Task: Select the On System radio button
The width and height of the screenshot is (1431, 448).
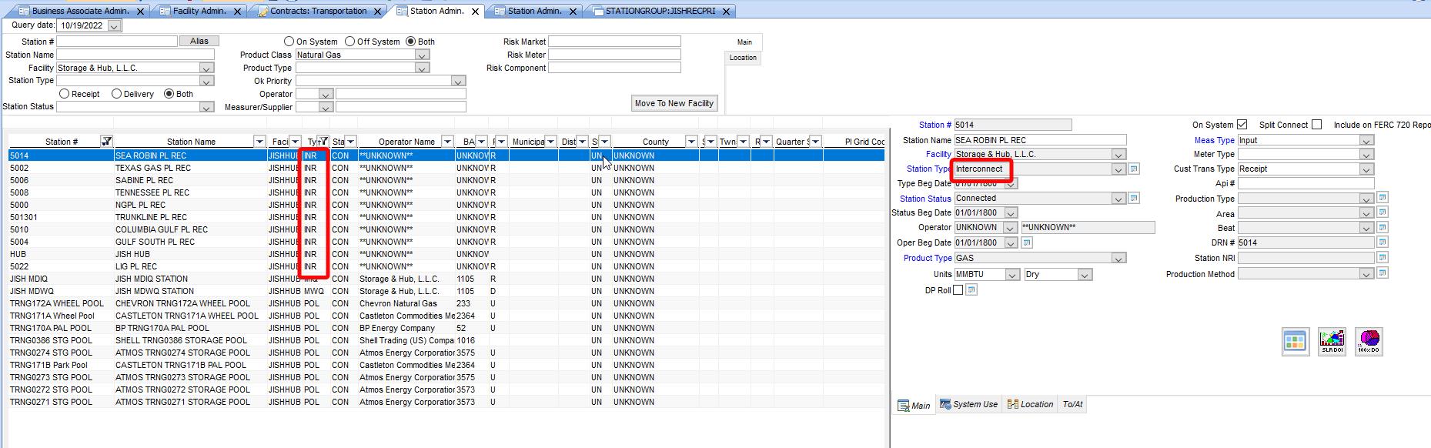Action: click(x=289, y=42)
